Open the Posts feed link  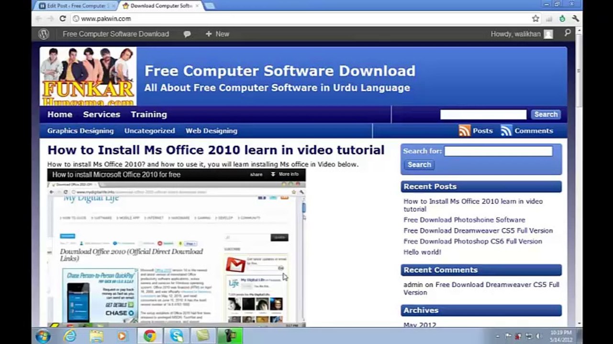482,130
